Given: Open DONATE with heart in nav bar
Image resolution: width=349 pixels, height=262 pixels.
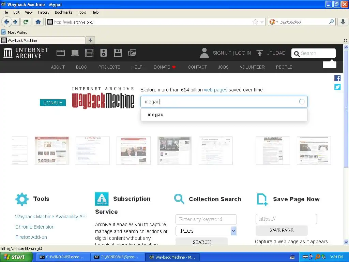Looking at the screenshot, I should (165, 67).
